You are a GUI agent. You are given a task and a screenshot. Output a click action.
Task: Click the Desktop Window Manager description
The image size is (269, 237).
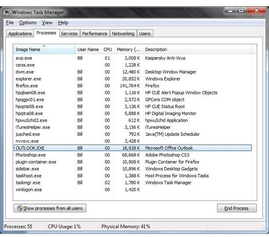tap(171, 72)
